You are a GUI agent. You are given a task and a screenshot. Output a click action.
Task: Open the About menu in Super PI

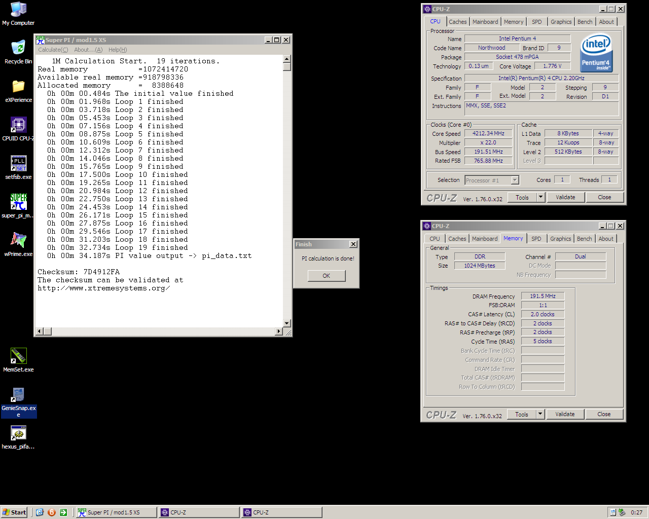88,50
